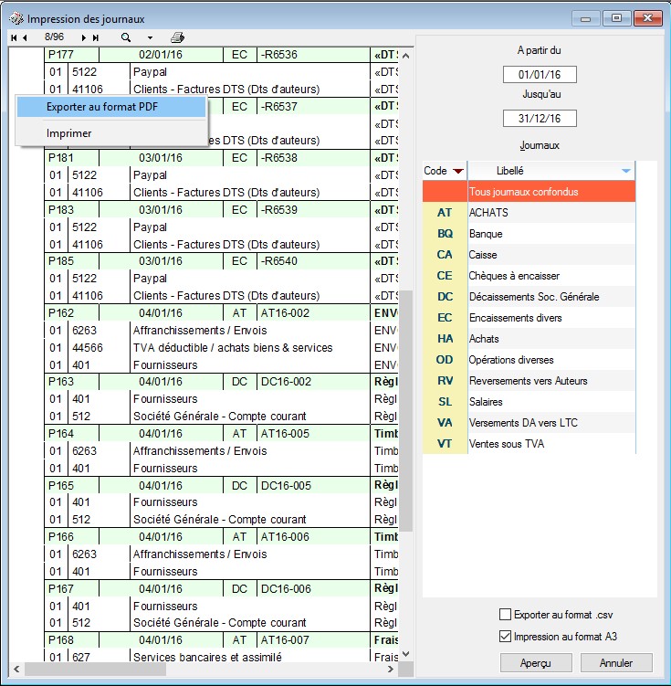Select DC Décaissements Soc. Générale journal
The width and height of the screenshot is (671, 686).
[x=529, y=297]
